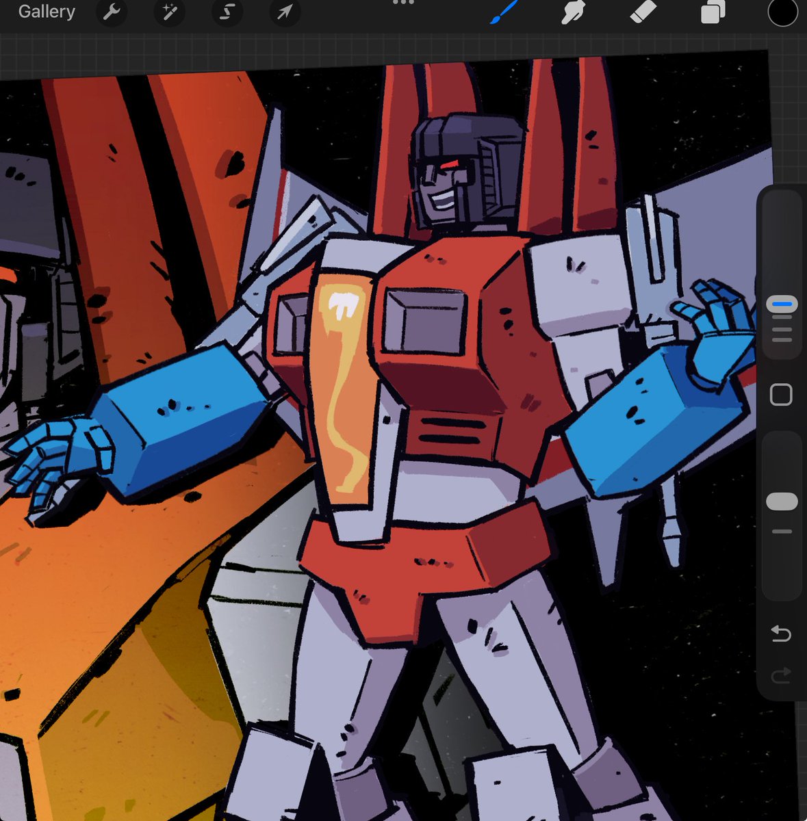The height and width of the screenshot is (821, 807).
Task: Tap the three-dot menu at top center
Action: (403, 3)
